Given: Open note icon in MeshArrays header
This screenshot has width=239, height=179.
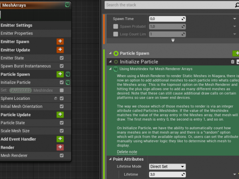Looking at the screenshot, I should click(x=67, y=5).
